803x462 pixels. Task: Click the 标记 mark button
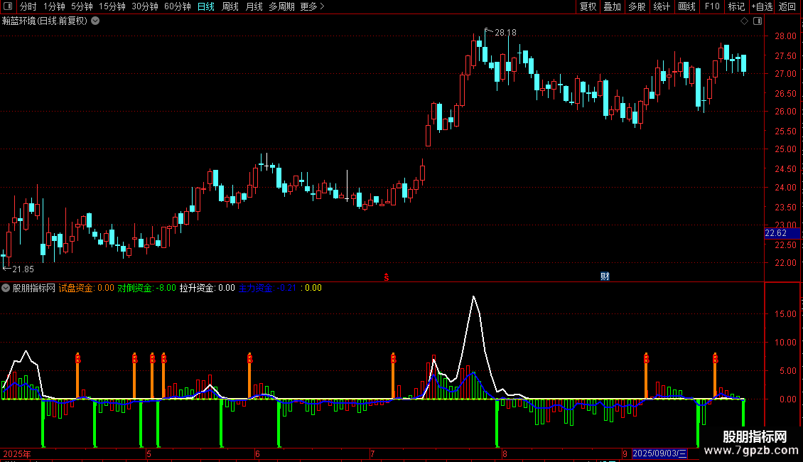(736, 6)
